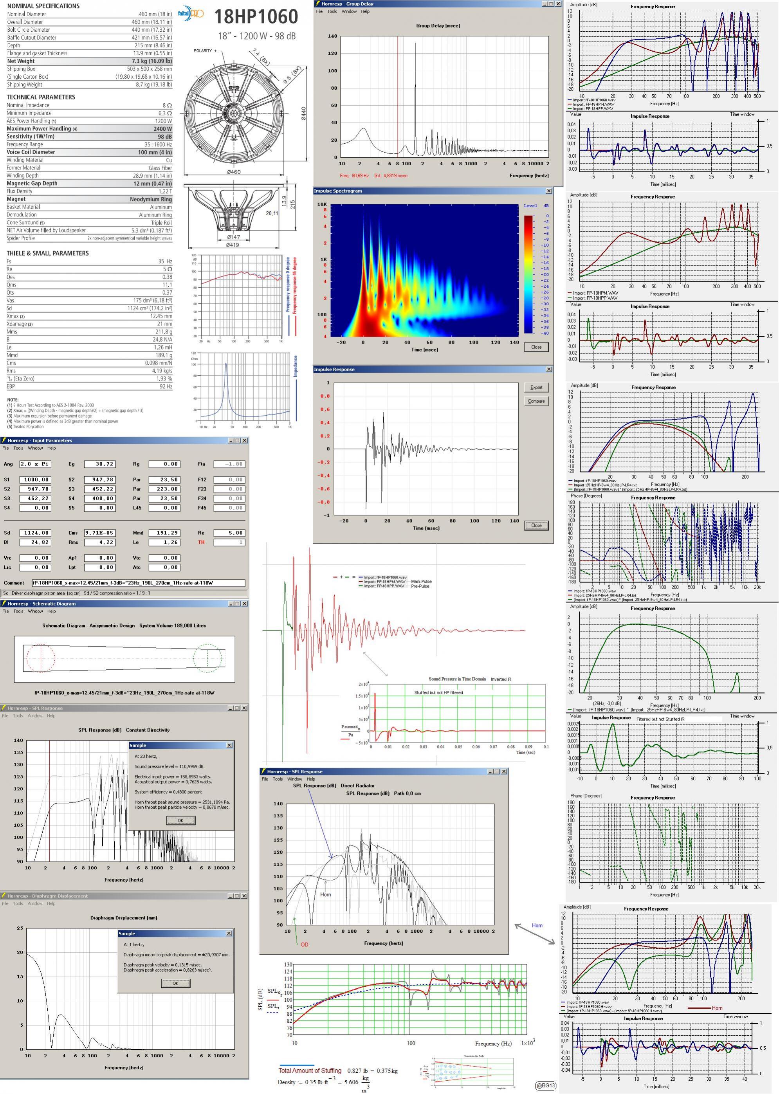779x1094 pixels.
Task: Select the Rg input field
Action: (164, 464)
